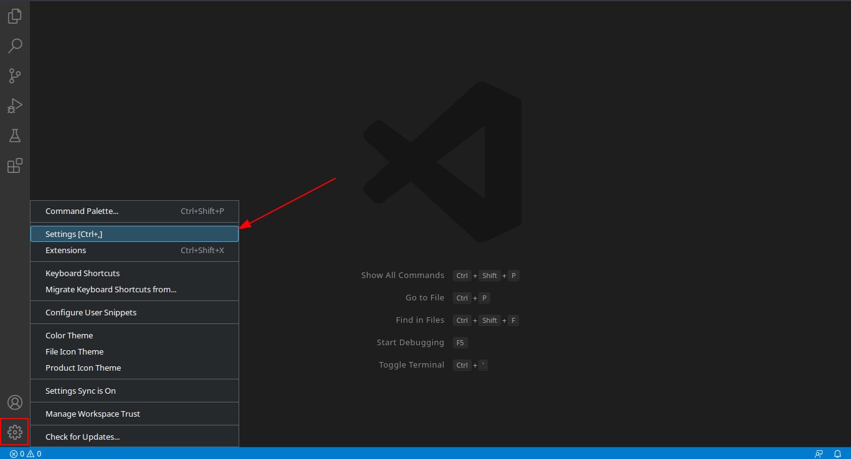Open Manage Workspace Trust entry
The height and width of the screenshot is (459, 851).
coord(135,414)
